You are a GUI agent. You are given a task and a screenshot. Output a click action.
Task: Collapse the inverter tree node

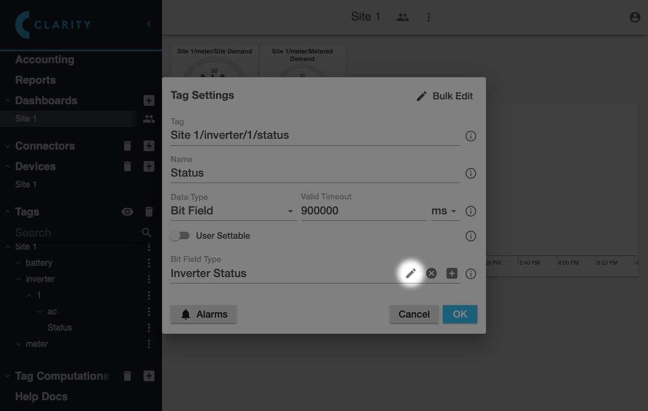click(x=19, y=279)
